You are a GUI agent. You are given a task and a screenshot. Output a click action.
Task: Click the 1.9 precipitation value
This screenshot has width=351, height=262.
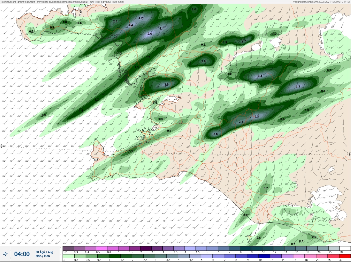click(225, 42)
